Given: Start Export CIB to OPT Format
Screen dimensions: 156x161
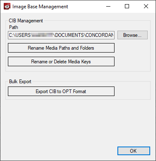Looking at the screenshot, I should [x=61, y=91].
